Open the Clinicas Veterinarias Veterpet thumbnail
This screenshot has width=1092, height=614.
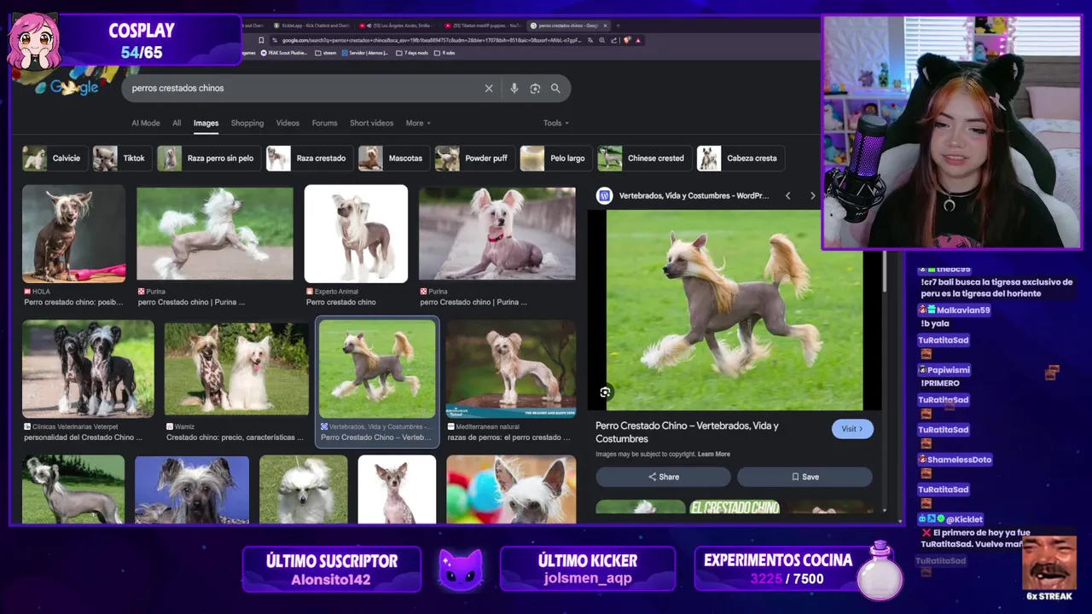tap(88, 368)
